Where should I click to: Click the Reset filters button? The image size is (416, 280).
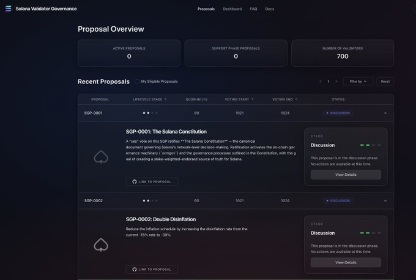click(385, 81)
